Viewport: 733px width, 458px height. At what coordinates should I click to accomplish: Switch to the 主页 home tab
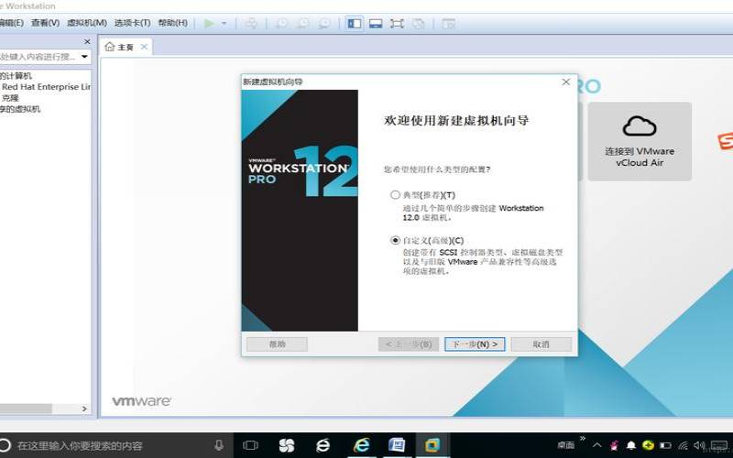(126, 48)
